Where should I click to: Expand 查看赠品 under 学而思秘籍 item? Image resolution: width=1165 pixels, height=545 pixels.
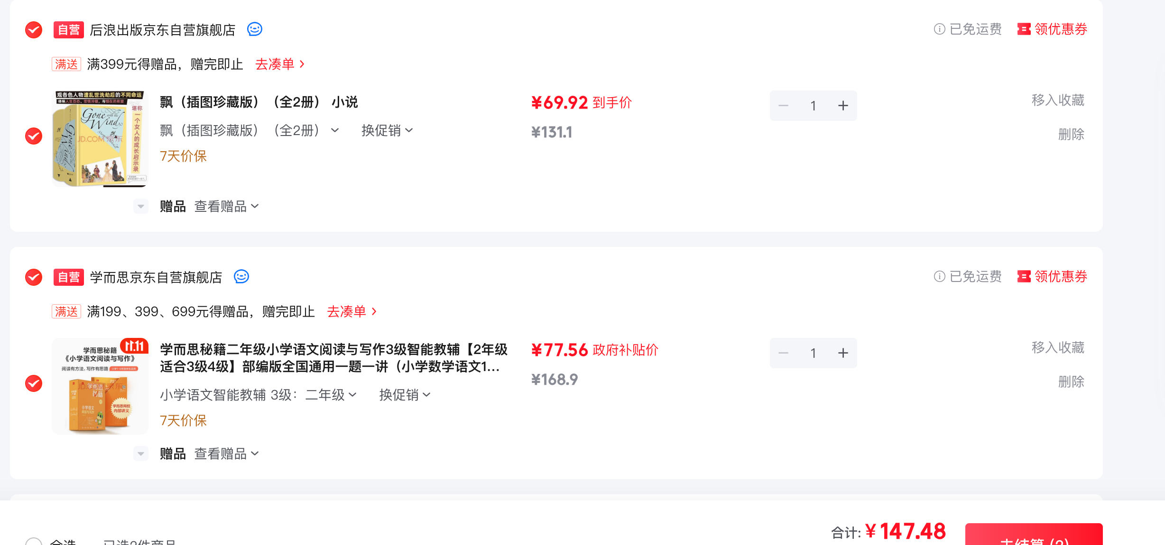227,454
